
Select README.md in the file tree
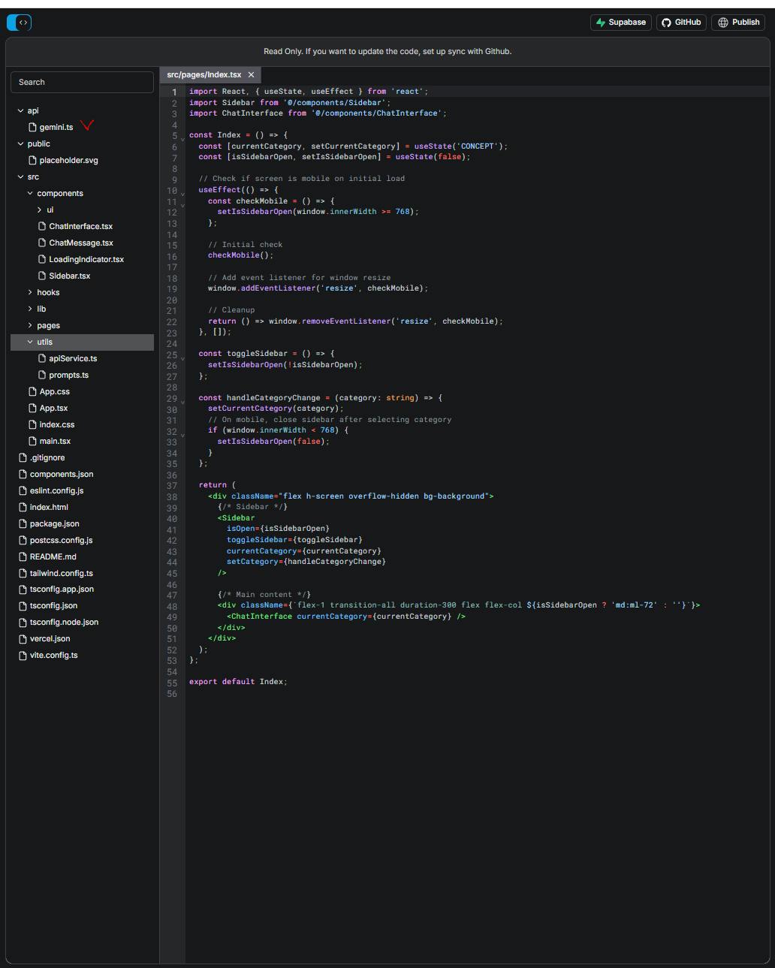pos(53,556)
